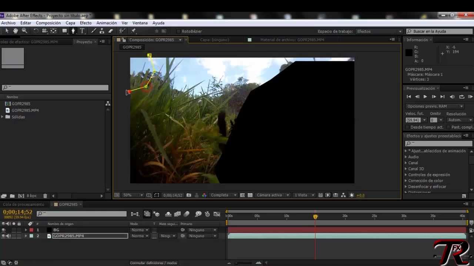
Task: Select the Eraser tool
Action: click(x=110, y=31)
